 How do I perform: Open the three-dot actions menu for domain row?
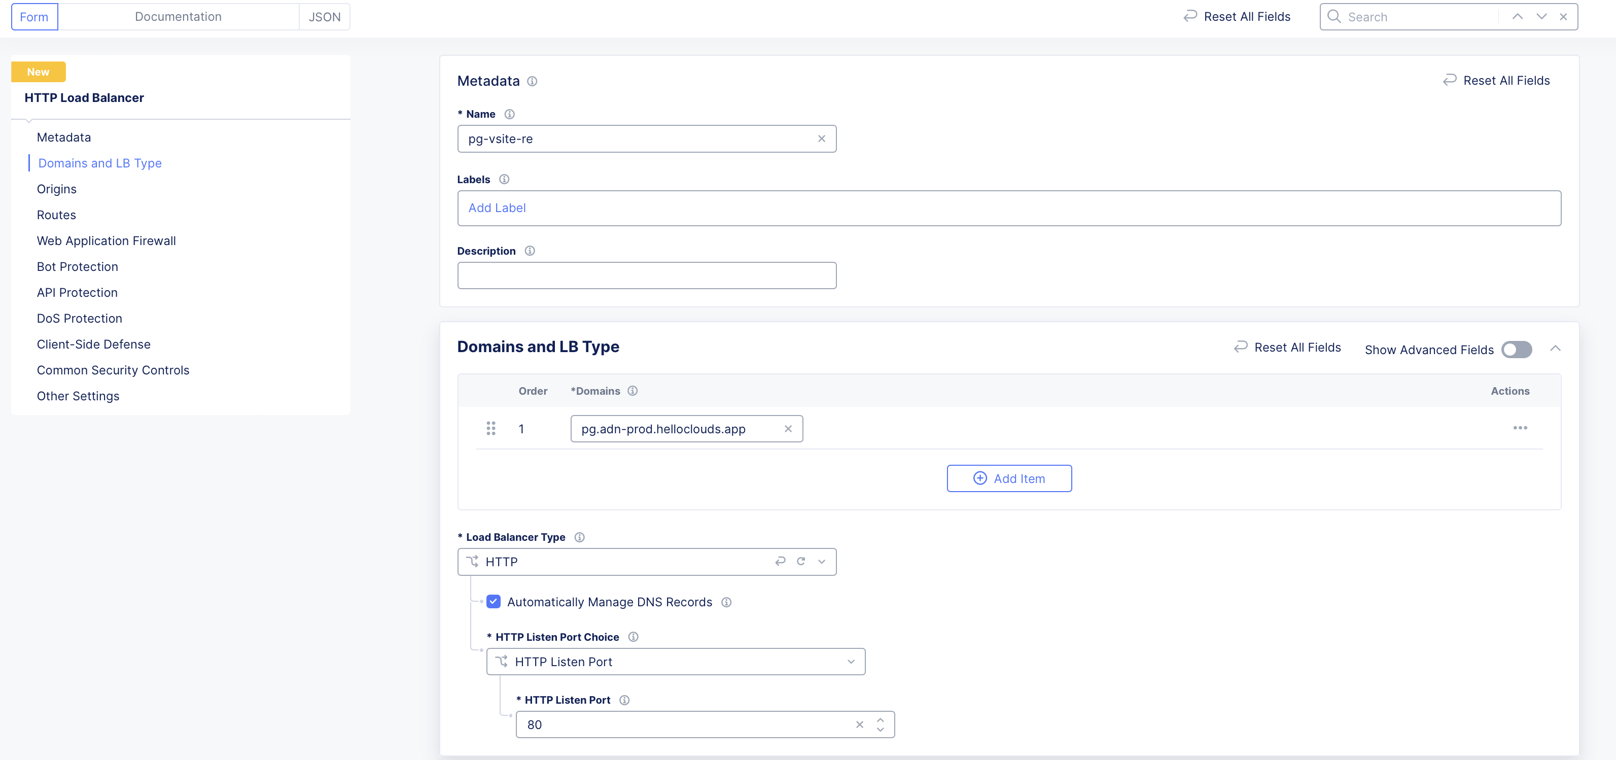(x=1520, y=428)
